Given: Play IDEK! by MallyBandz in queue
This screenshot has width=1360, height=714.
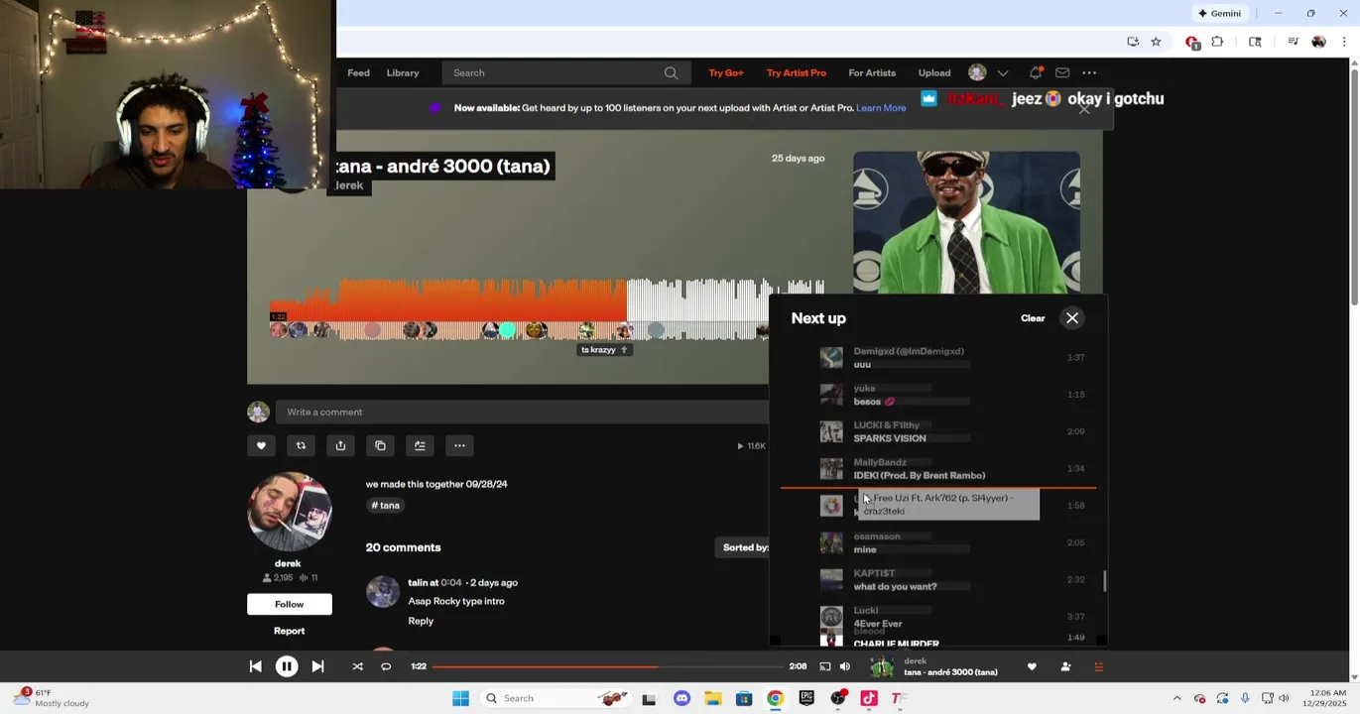Looking at the screenshot, I should coord(920,476).
